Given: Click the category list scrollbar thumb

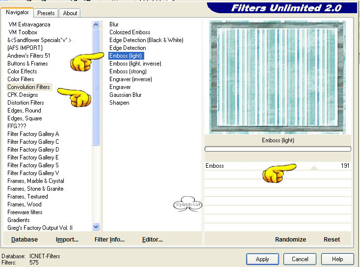Looking at the screenshot, I should point(96,87).
